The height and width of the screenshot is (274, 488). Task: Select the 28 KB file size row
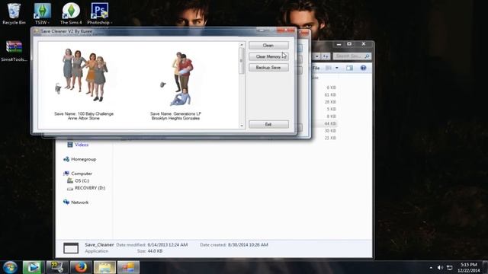[330, 102]
